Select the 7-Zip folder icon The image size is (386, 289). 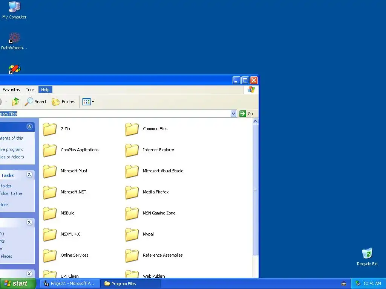point(50,129)
